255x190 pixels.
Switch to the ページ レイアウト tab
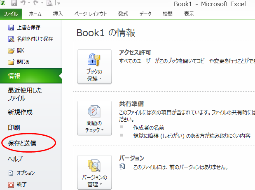90,14
